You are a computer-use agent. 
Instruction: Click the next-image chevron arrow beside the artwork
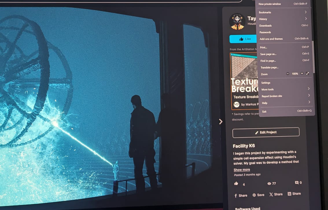[220, 122]
